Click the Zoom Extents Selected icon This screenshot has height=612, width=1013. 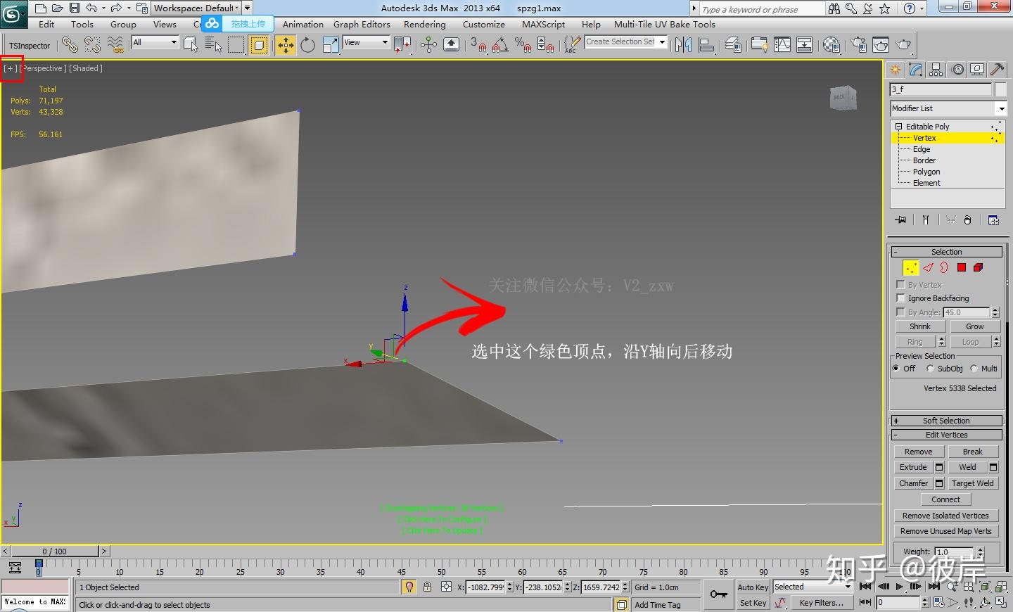[x=986, y=587]
